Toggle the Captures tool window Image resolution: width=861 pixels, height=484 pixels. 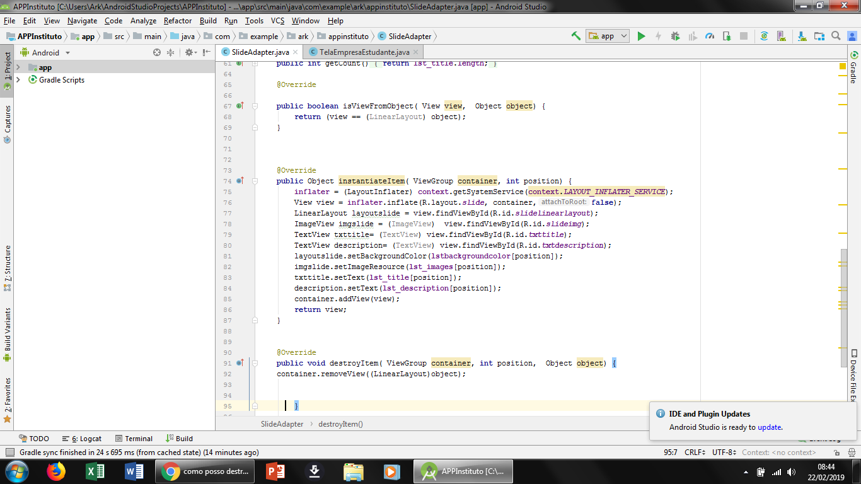[x=7, y=124]
